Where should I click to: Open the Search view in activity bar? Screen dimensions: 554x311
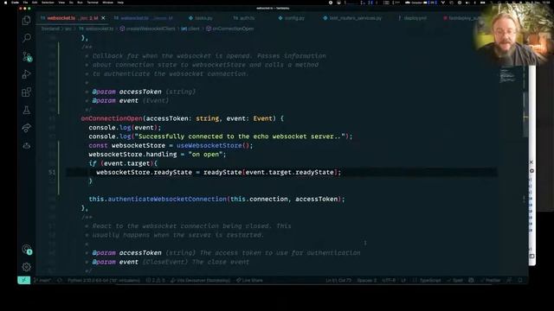[27, 38]
